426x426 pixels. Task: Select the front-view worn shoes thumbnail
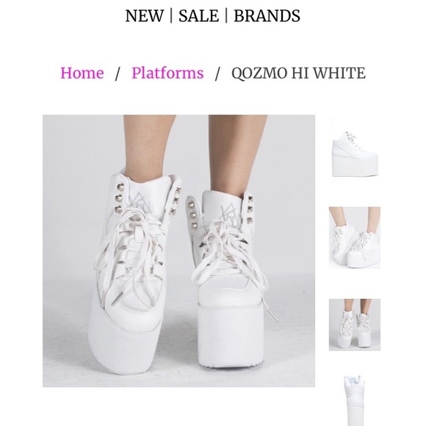coord(355,325)
